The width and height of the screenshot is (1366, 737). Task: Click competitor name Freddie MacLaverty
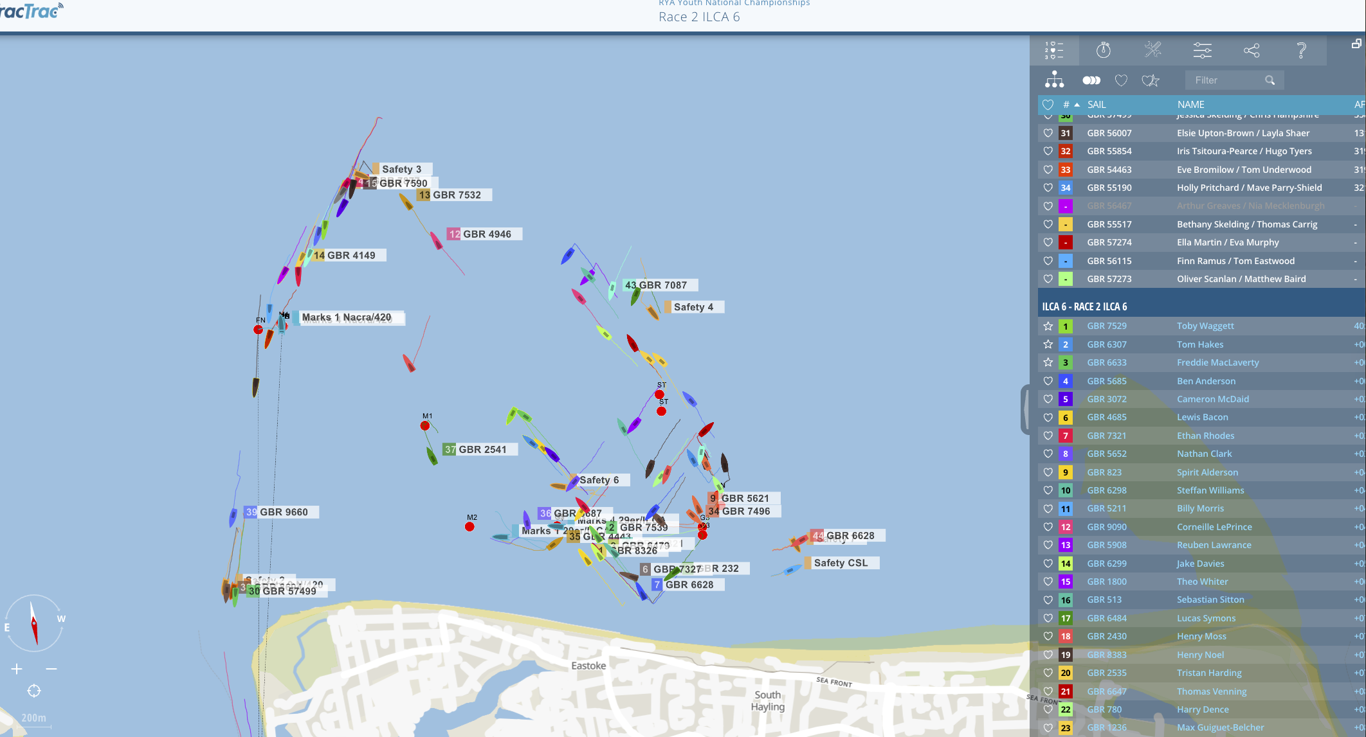point(1217,362)
